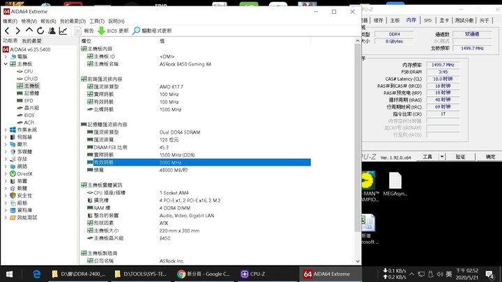Viewport: 502px width, 282px height.
Task: Click the 确定 button in CPU-Z
Action: [490, 157]
